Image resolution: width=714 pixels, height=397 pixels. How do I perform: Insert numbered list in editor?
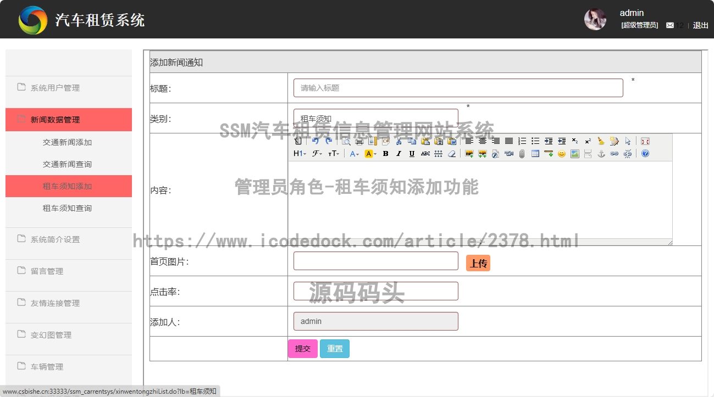pos(522,141)
